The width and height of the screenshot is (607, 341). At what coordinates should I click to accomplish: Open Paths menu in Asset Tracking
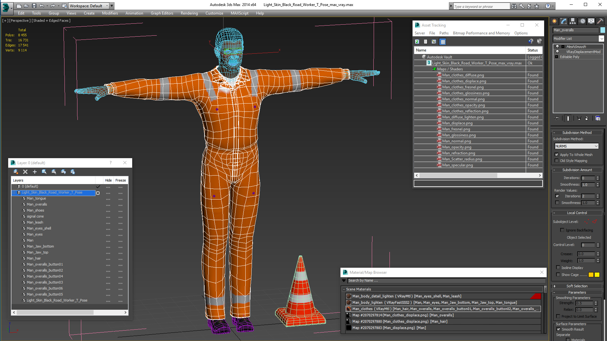coord(444,33)
